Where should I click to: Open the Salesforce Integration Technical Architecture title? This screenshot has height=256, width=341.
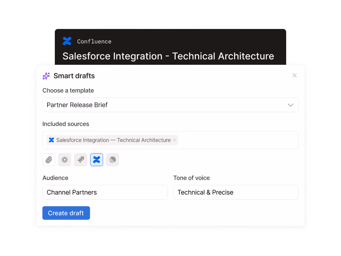pos(168,56)
